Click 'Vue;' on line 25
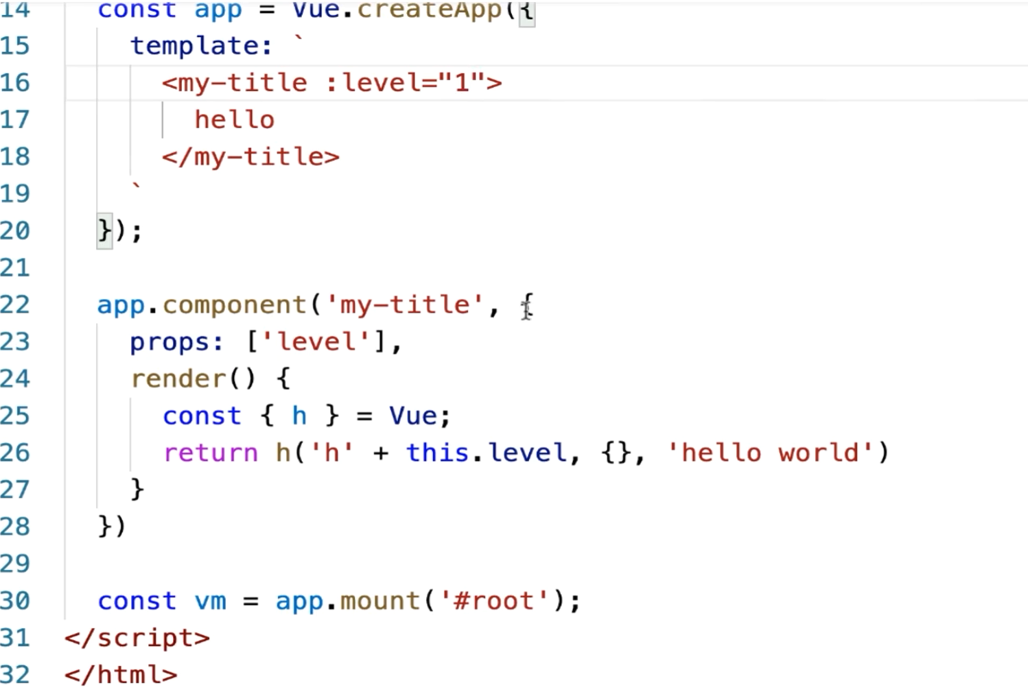 coord(420,416)
